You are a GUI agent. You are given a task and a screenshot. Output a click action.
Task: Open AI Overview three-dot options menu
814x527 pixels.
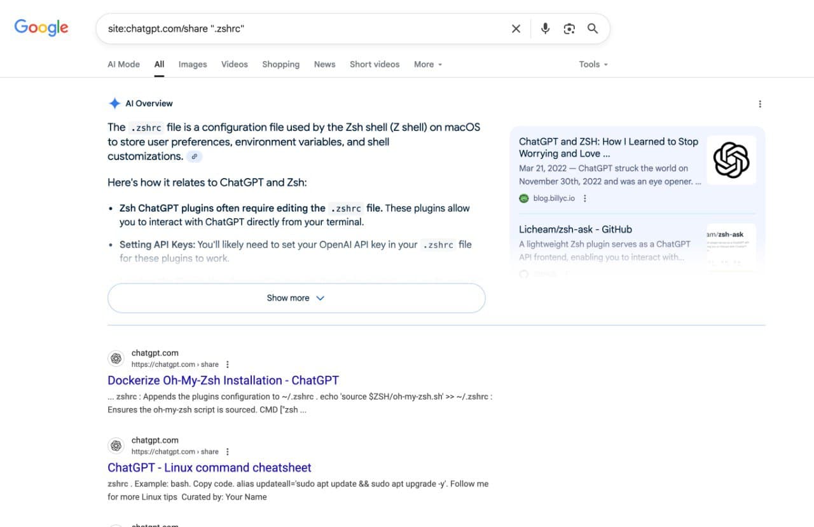click(x=760, y=104)
